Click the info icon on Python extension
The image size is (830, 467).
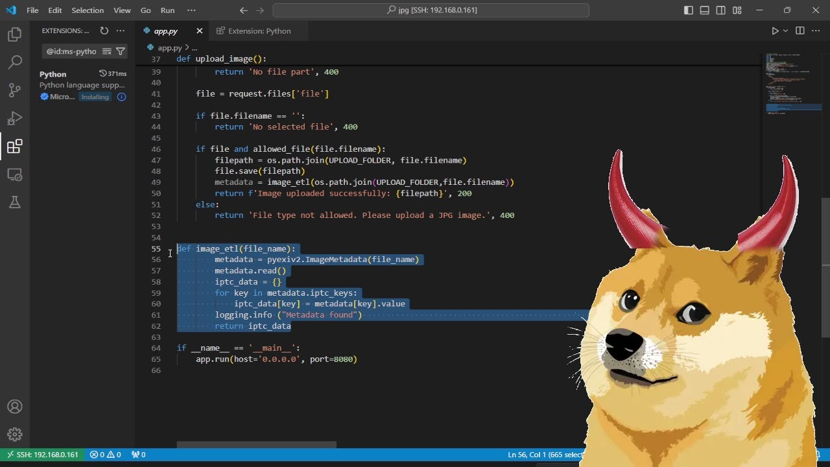click(121, 97)
